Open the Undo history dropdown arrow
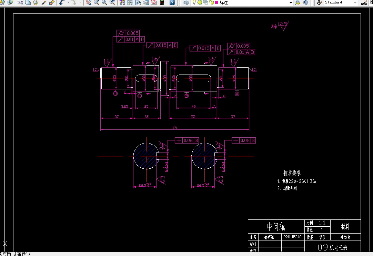Viewport: 373px width, 256px height. click(x=68, y=3)
